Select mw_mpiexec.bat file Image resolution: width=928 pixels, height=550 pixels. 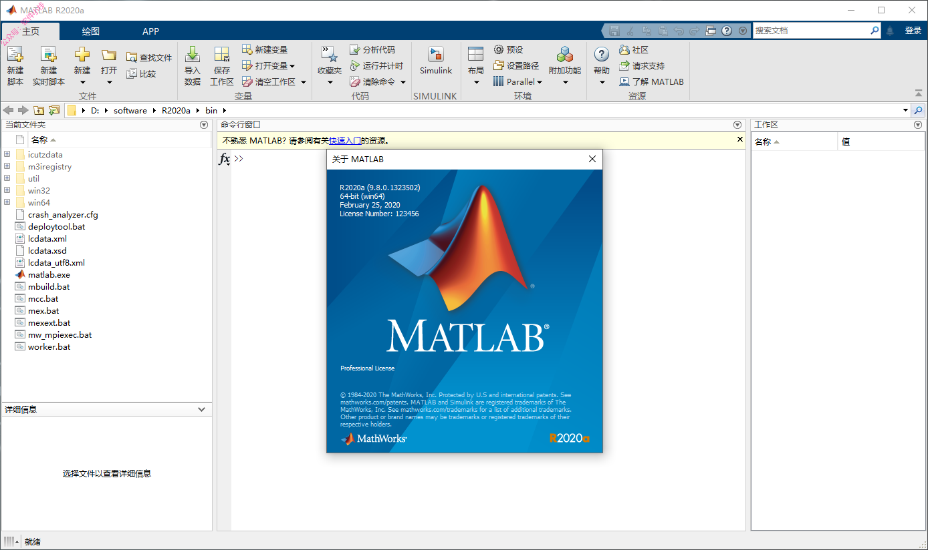click(x=60, y=334)
